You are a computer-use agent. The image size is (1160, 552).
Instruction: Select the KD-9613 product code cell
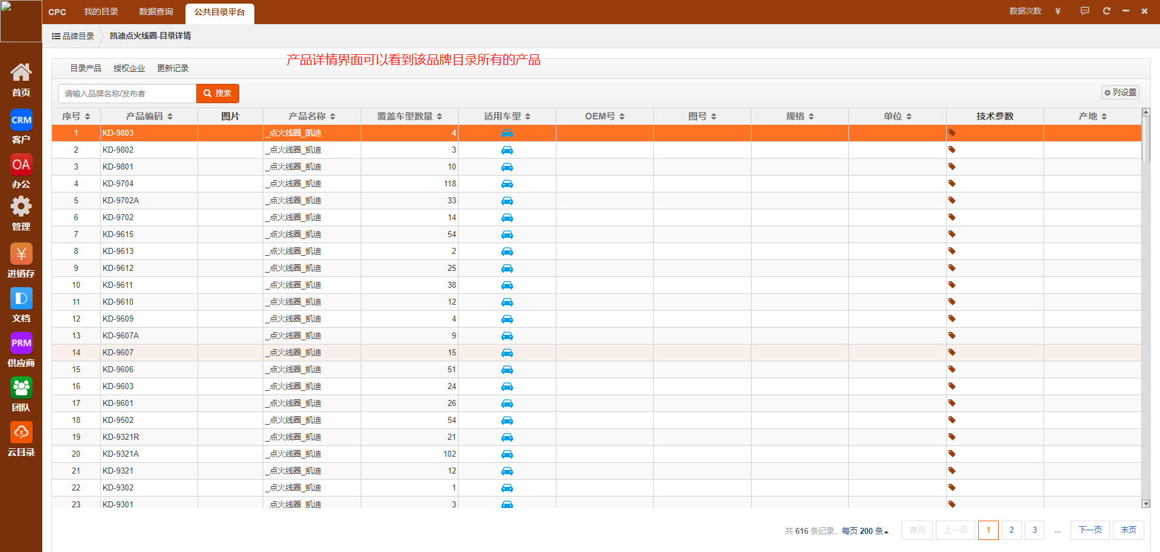[x=149, y=251]
